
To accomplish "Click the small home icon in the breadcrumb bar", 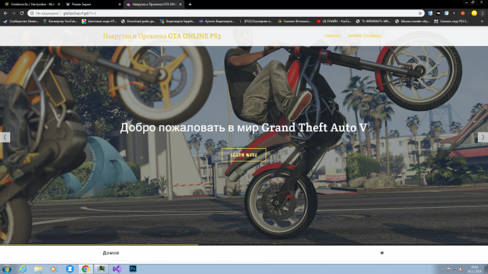I will (x=382, y=253).
